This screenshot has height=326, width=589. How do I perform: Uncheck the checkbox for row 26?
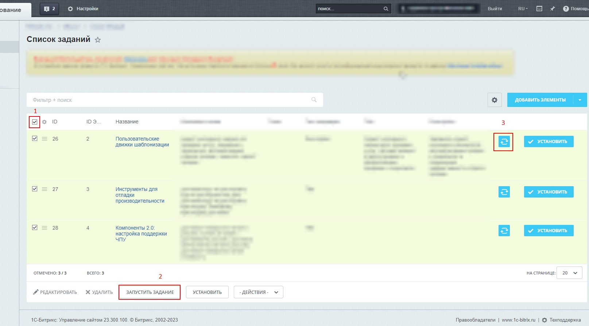35,138
